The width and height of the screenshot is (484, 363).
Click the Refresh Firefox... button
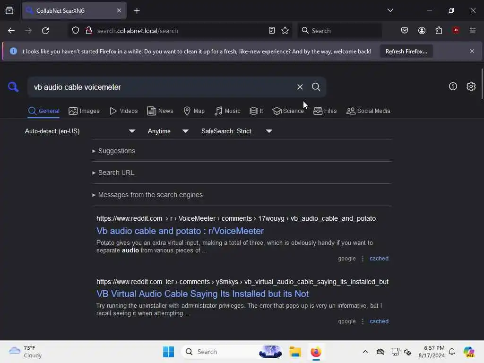click(406, 51)
